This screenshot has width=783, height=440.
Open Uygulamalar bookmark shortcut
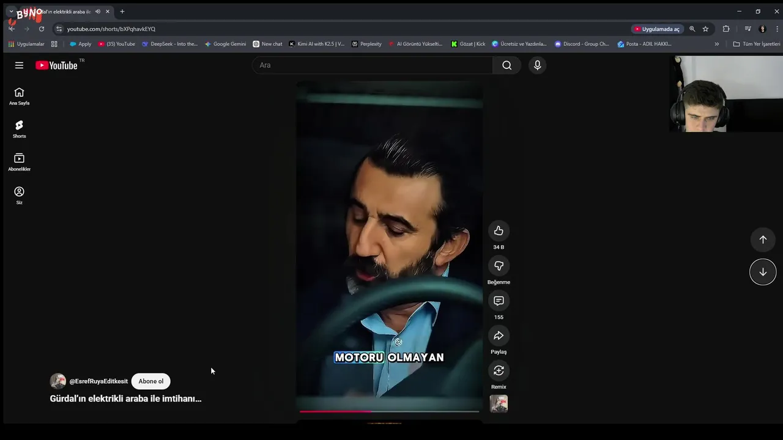click(26, 44)
